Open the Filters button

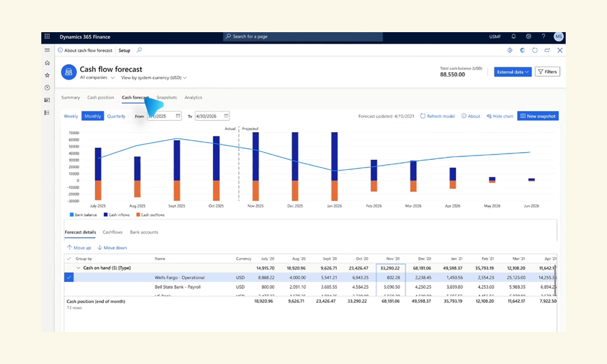coord(548,72)
